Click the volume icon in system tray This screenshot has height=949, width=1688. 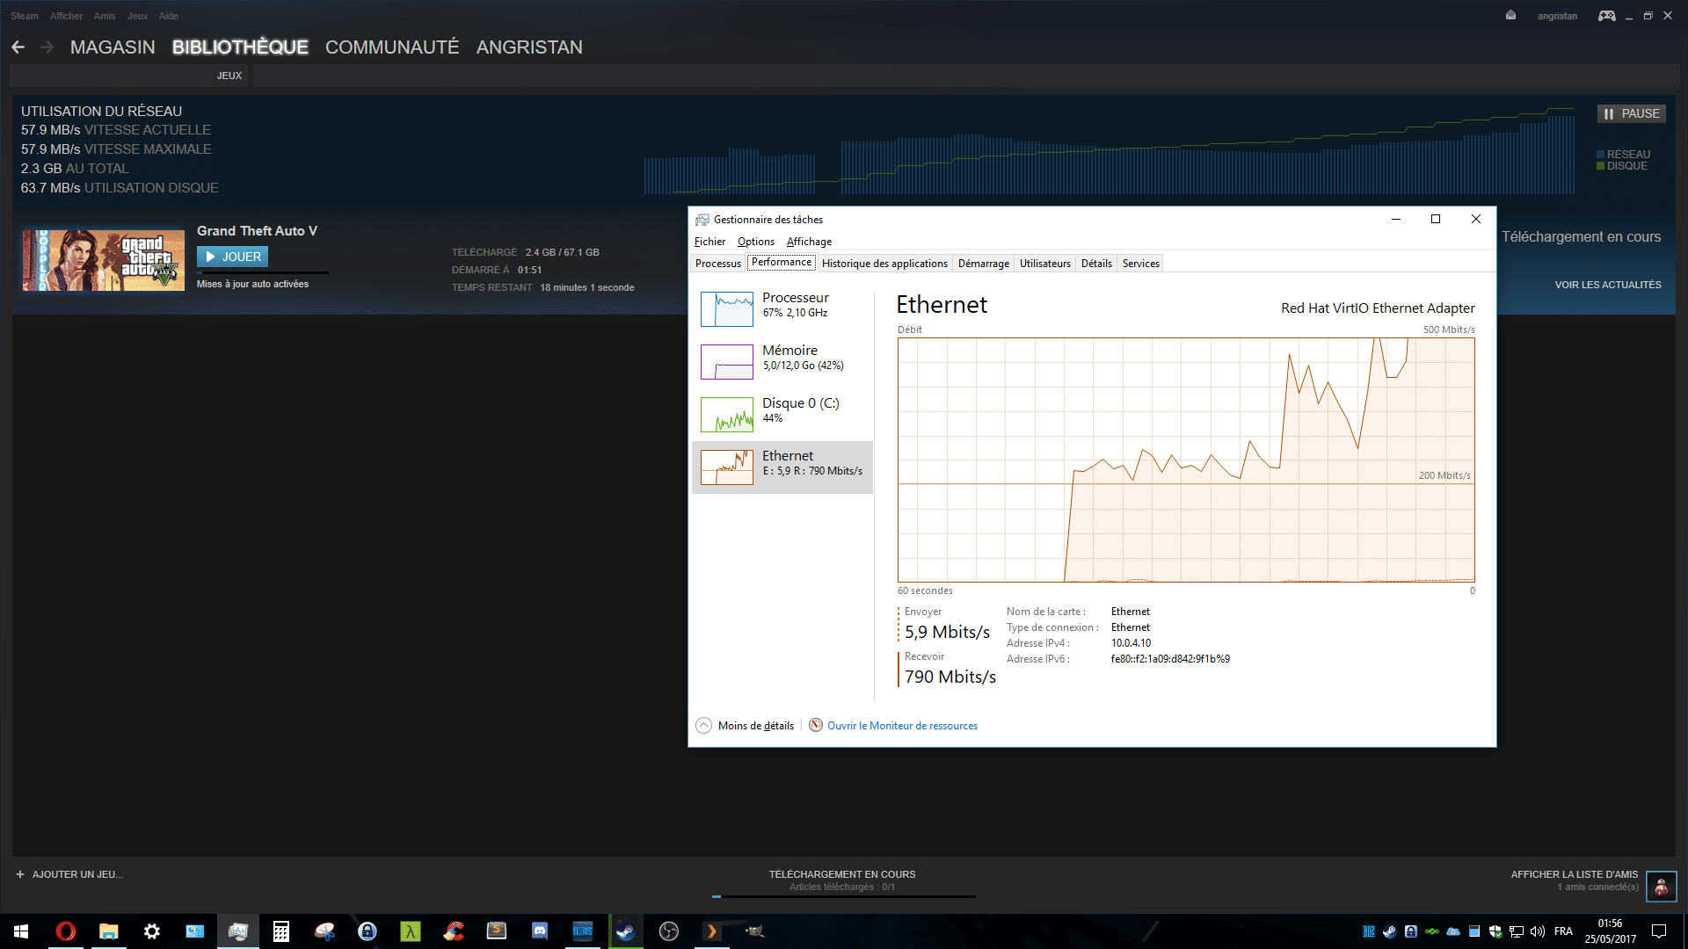click(x=1538, y=931)
